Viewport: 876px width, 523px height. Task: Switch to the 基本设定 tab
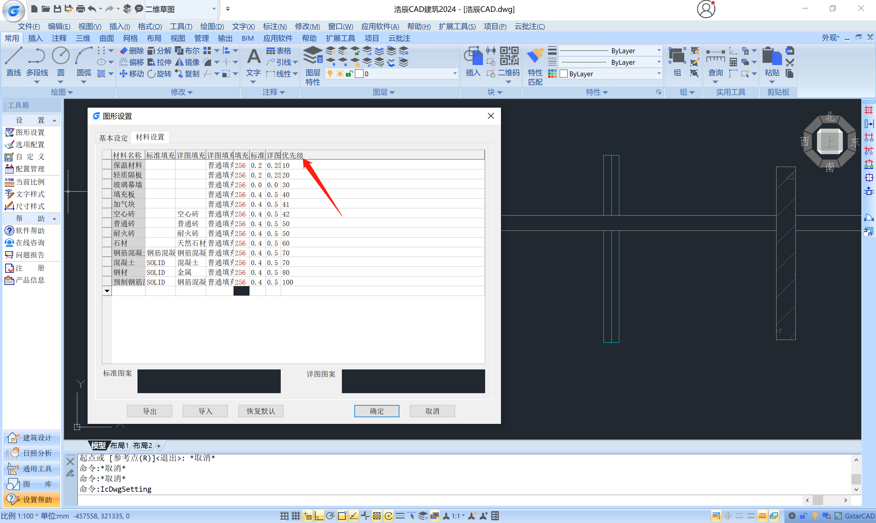tap(113, 138)
